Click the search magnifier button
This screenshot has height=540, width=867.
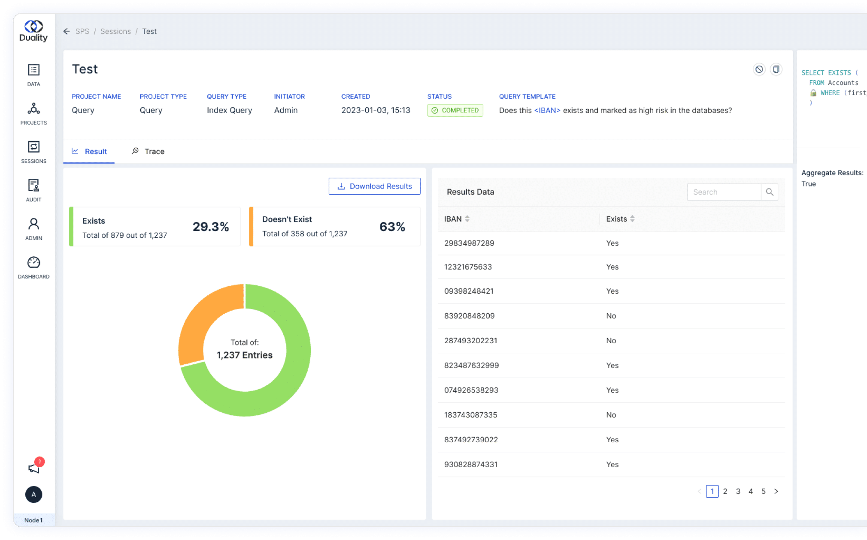coord(770,192)
